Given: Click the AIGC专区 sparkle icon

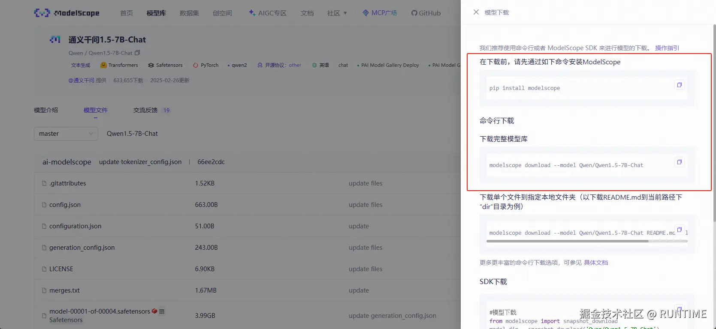Looking at the screenshot, I should 252,13.
